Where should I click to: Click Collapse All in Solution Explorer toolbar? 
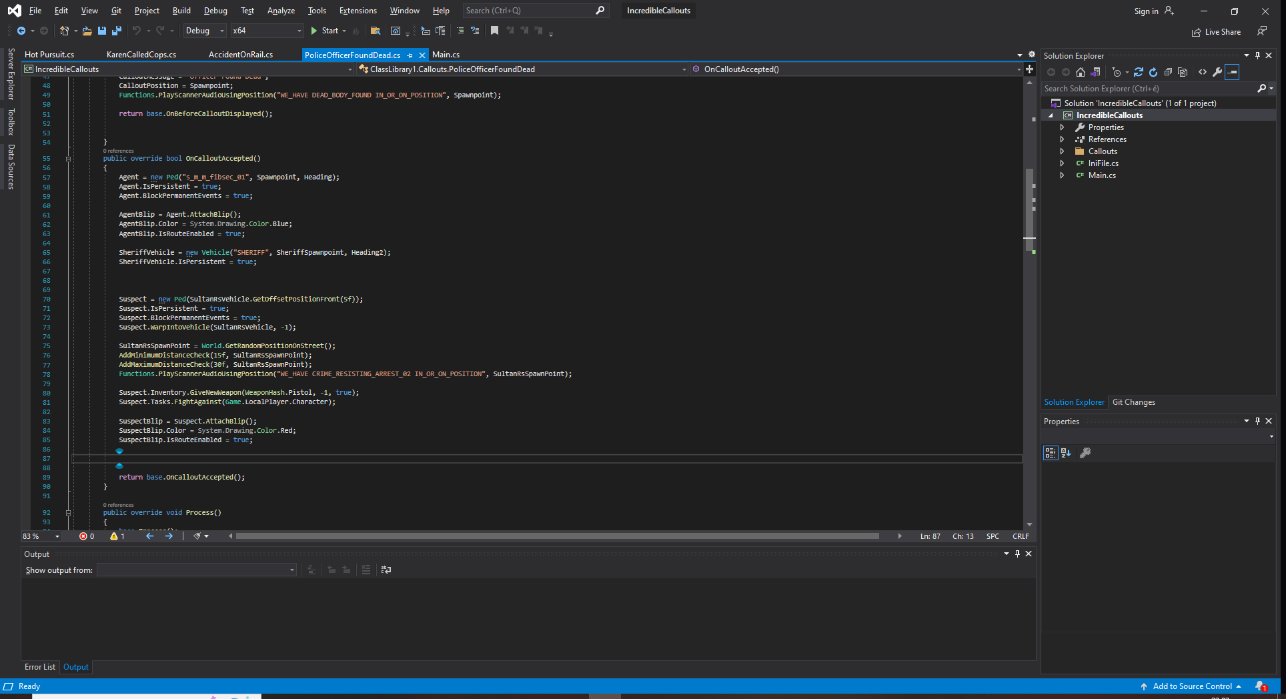pyautogui.click(x=1168, y=72)
